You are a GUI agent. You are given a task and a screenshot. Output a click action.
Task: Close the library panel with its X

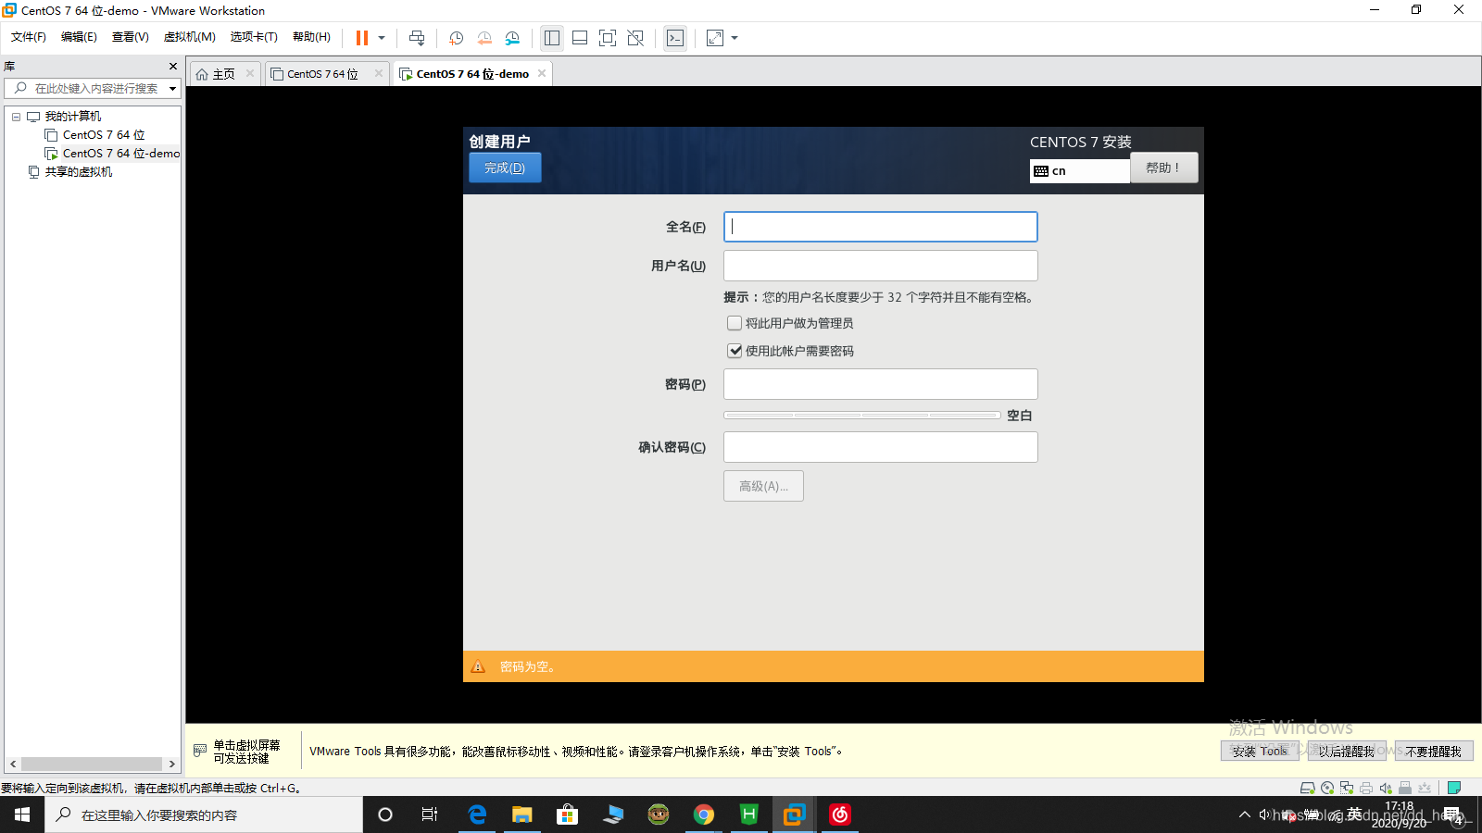coord(172,66)
